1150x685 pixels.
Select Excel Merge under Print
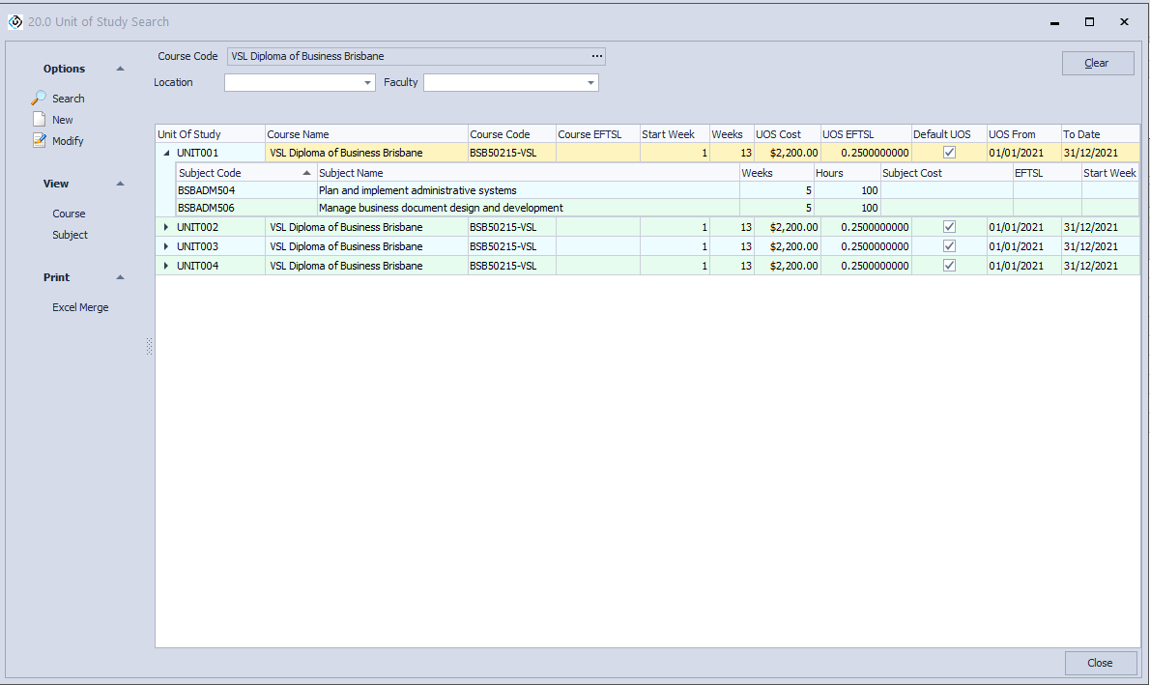(80, 307)
